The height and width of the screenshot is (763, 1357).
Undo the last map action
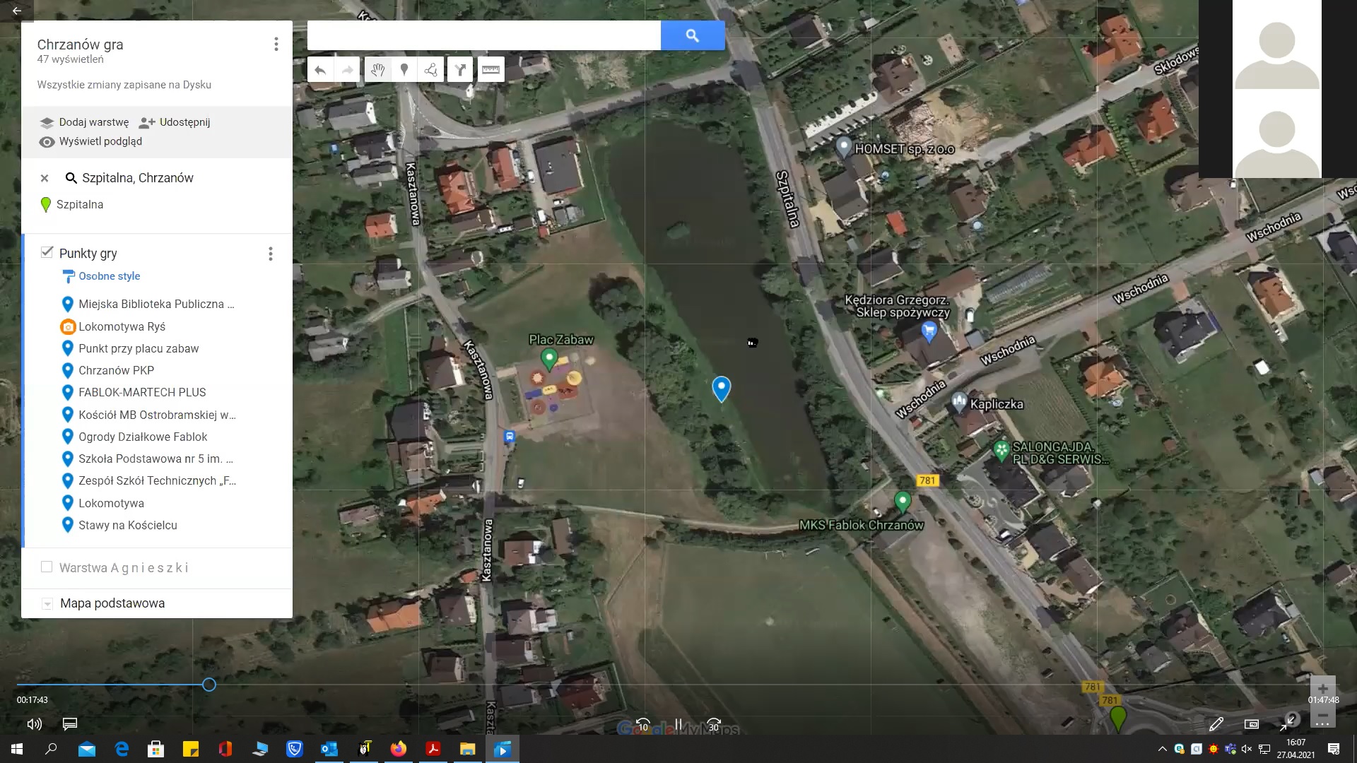[320, 69]
